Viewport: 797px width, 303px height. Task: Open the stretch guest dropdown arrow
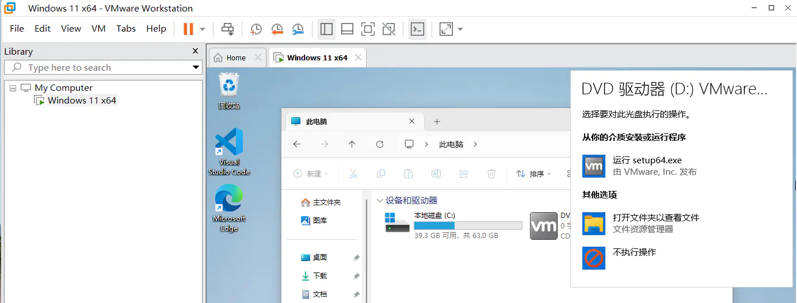tap(460, 29)
